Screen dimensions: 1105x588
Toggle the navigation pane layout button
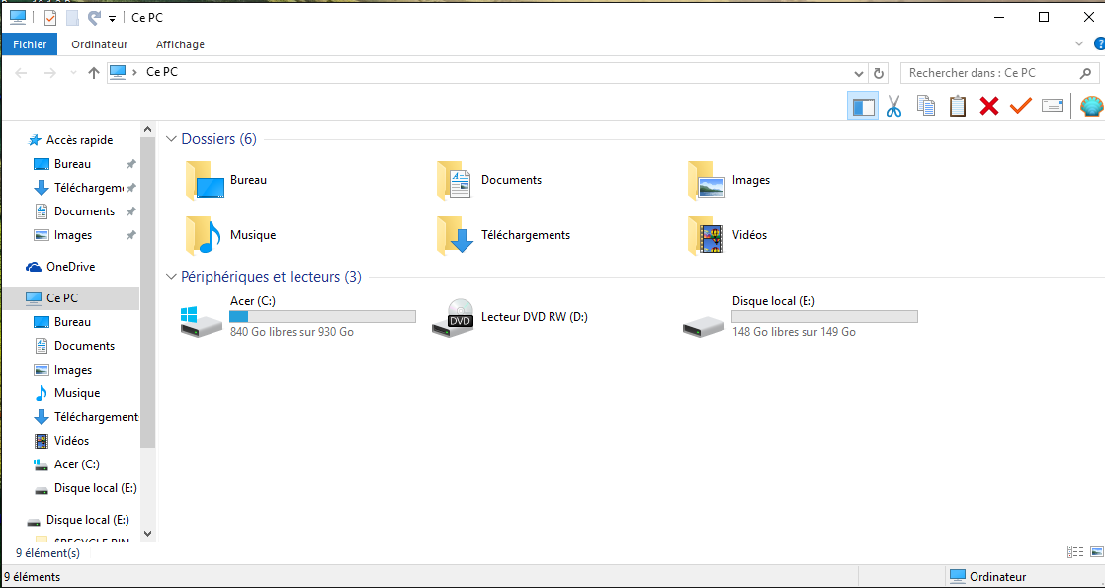pos(863,107)
